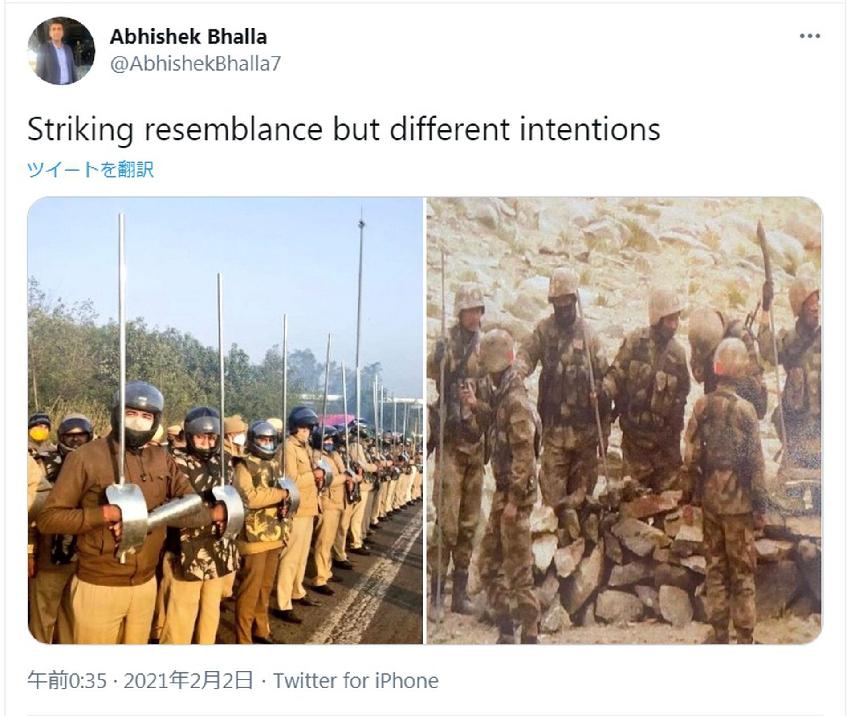Image resolution: width=855 pixels, height=716 pixels.
Task: Translate the tweet via ツイートを翻訳
Action: click(90, 170)
